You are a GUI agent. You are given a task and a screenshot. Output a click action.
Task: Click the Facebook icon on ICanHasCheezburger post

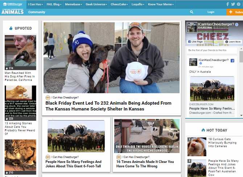pyautogui.click(x=232, y=61)
